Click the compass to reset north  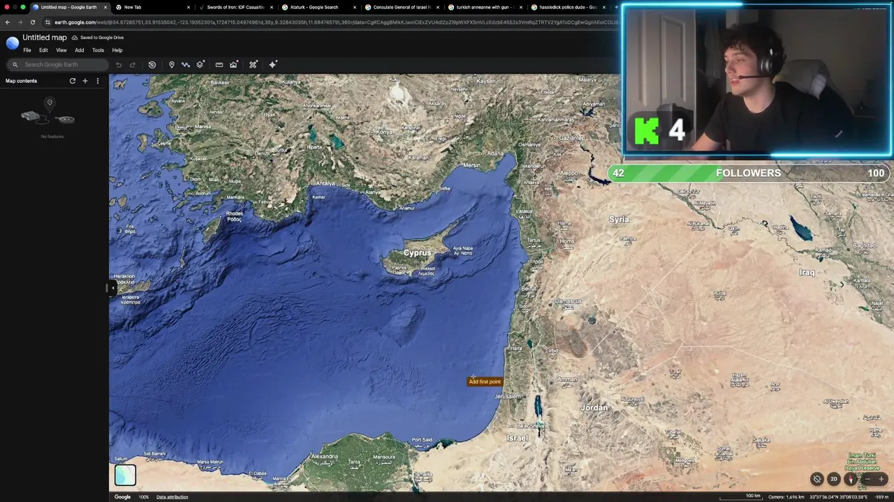851,479
